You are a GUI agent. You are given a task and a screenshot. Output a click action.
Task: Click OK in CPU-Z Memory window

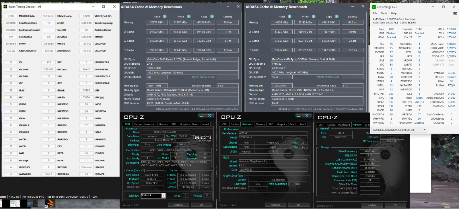click(x=395, y=205)
